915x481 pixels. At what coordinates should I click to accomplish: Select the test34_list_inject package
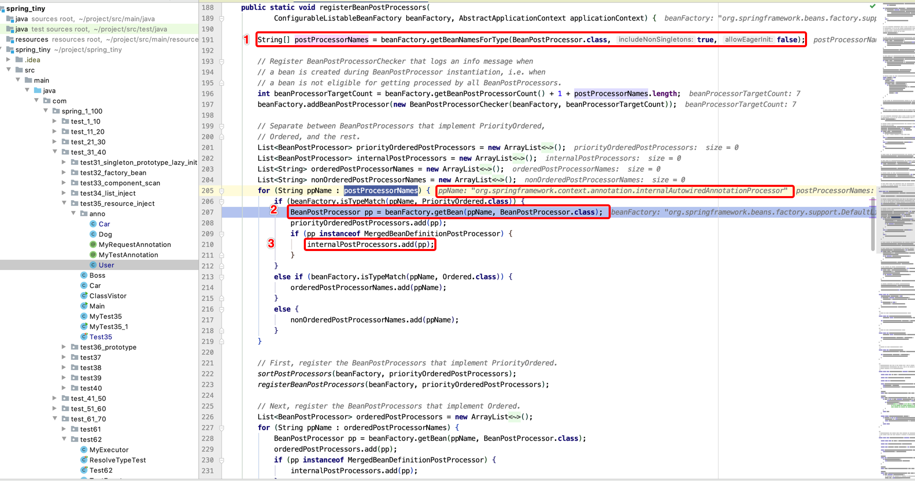(x=99, y=193)
